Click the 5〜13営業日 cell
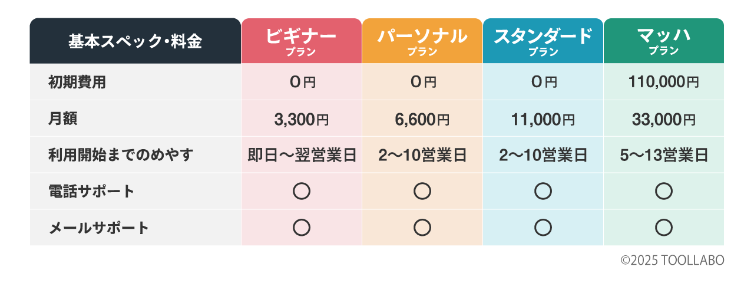 pyautogui.click(x=664, y=155)
